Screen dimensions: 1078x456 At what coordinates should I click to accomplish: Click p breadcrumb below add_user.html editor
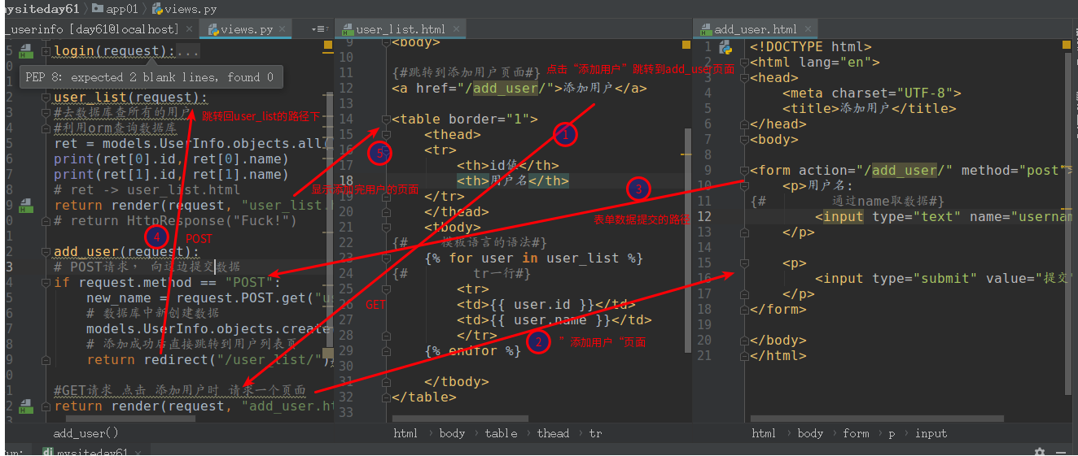(892, 433)
